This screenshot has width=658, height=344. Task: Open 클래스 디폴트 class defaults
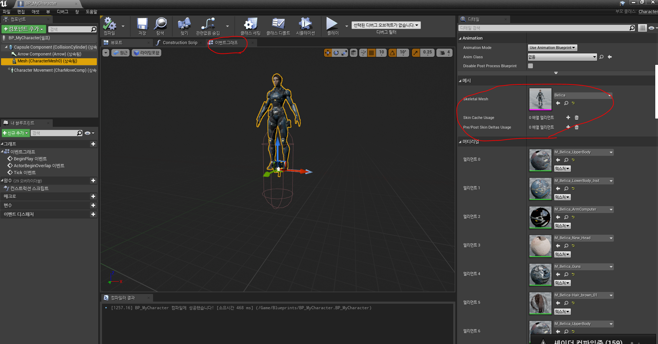pos(278,26)
